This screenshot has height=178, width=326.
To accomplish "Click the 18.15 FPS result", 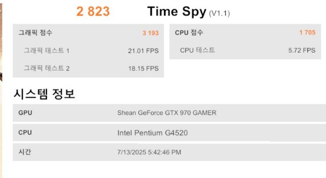I will (143, 68).
